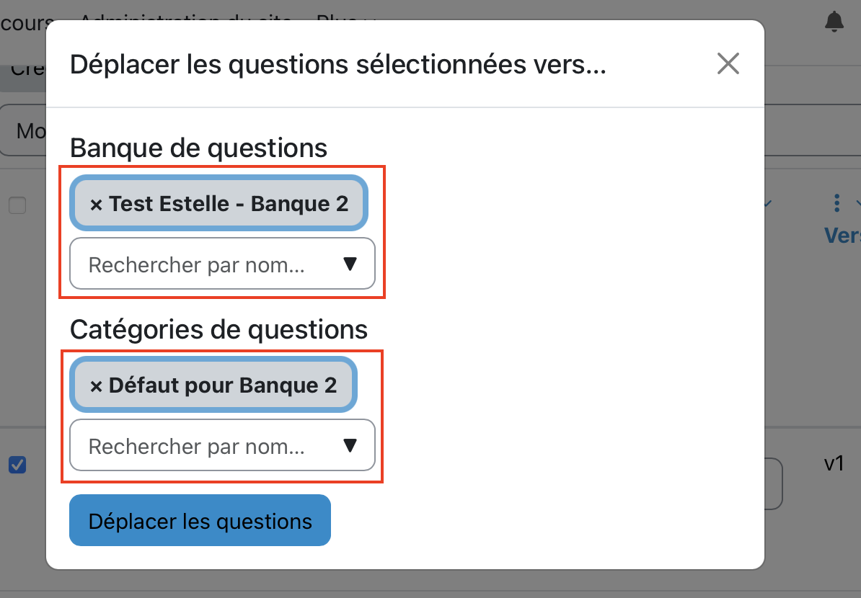Remove the Test Estelle - Banque 2 selection

coord(96,205)
